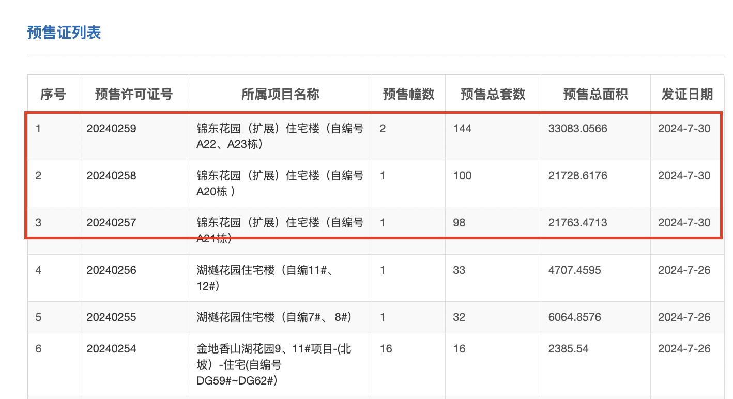Click total units value 144
Viewport: 733px width, 399px height.
coord(462,129)
